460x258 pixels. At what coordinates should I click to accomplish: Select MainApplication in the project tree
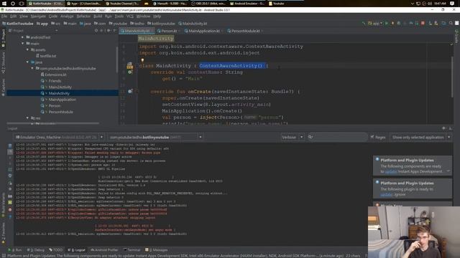58,100
